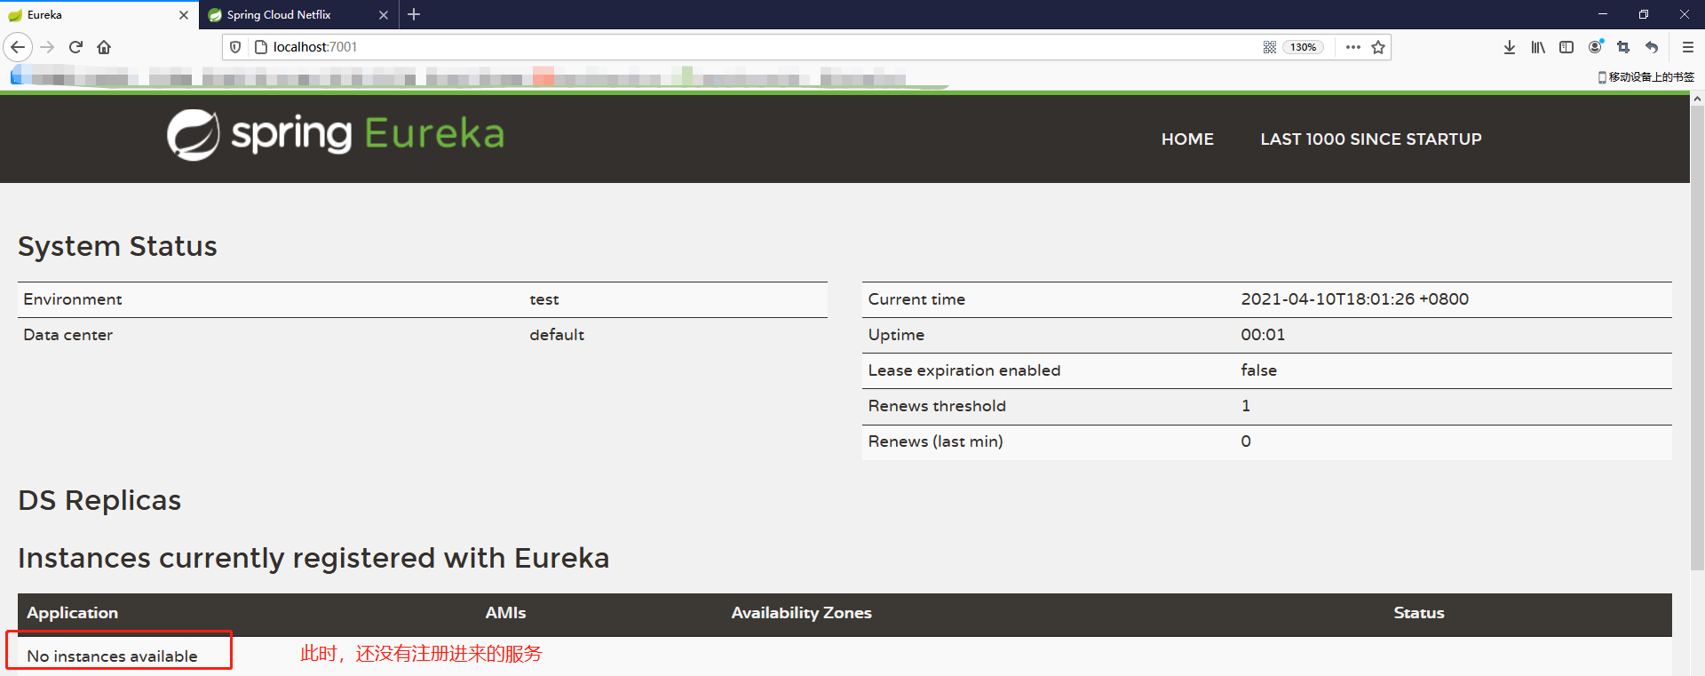
Task: Click the page info icon beside localhost
Action: coord(260,47)
